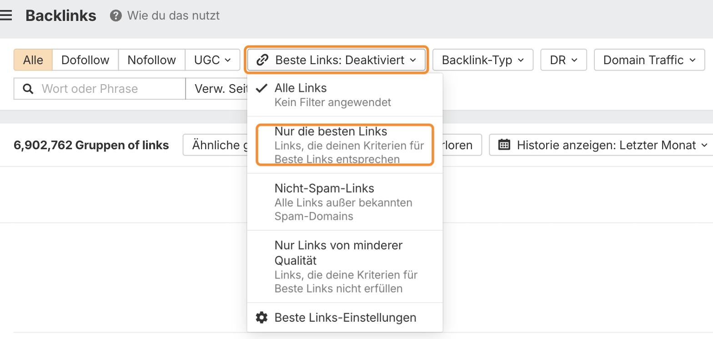Open the Wie du das nutzt help link
Image resolution: width=713 pixels, height=339 pixels.
[173, 16]
